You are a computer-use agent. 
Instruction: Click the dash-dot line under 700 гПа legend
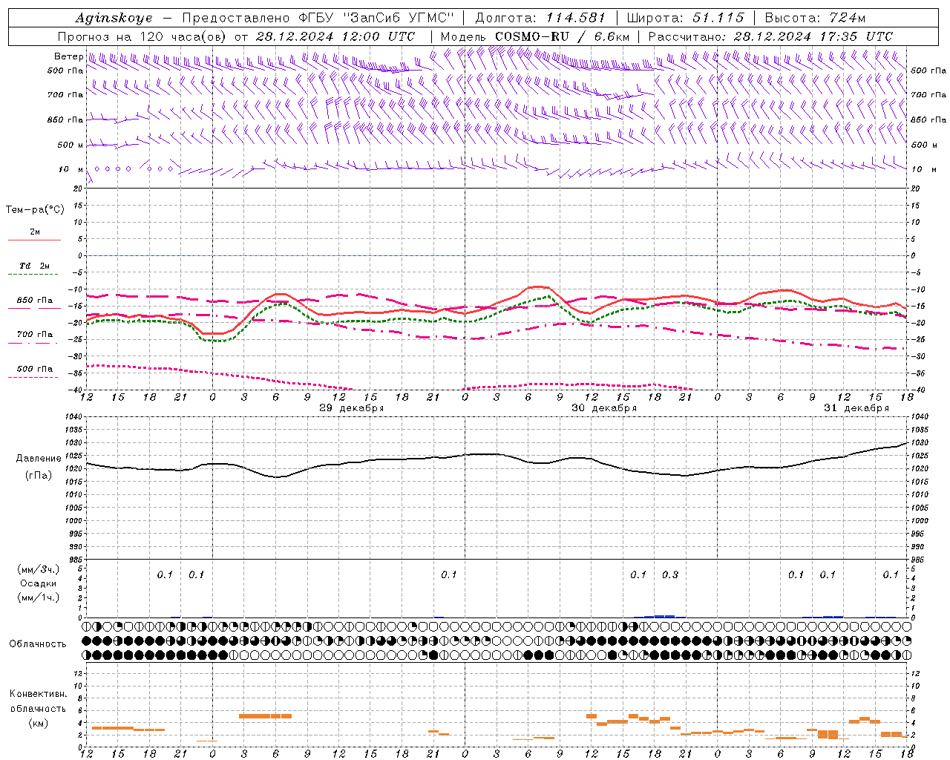[34, 343]
